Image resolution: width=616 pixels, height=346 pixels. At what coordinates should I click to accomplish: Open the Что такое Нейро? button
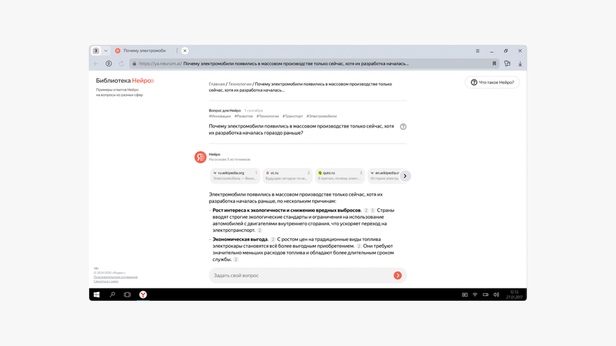pyautogui.click(x=492, y=82)
